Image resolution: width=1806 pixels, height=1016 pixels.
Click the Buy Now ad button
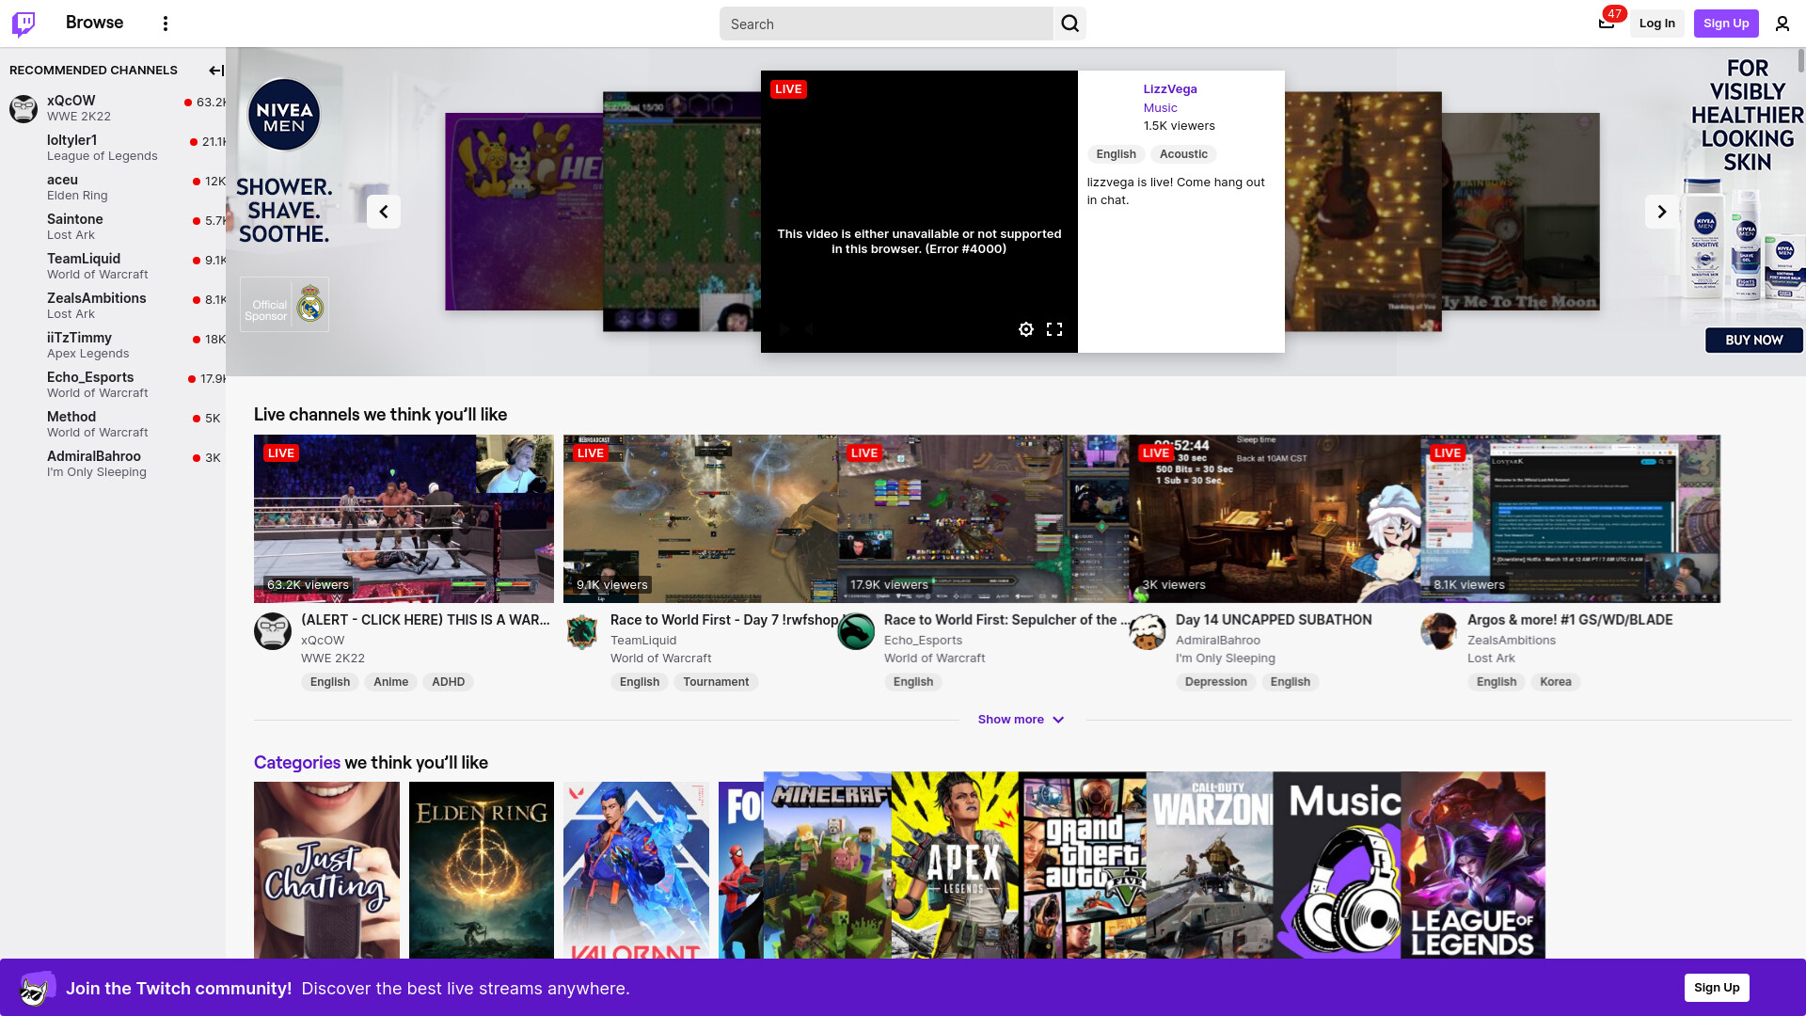pyautogui.click(x=1754, y=341)
